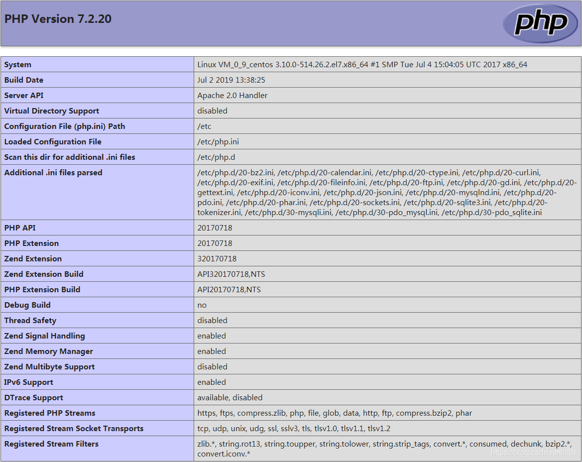Select the PHP API '20170718' value
582x462 pixels.
pos(215,228)
